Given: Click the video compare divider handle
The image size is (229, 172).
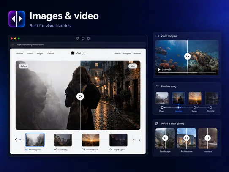Looking at the screenshot, I should [x=187, y=56].
